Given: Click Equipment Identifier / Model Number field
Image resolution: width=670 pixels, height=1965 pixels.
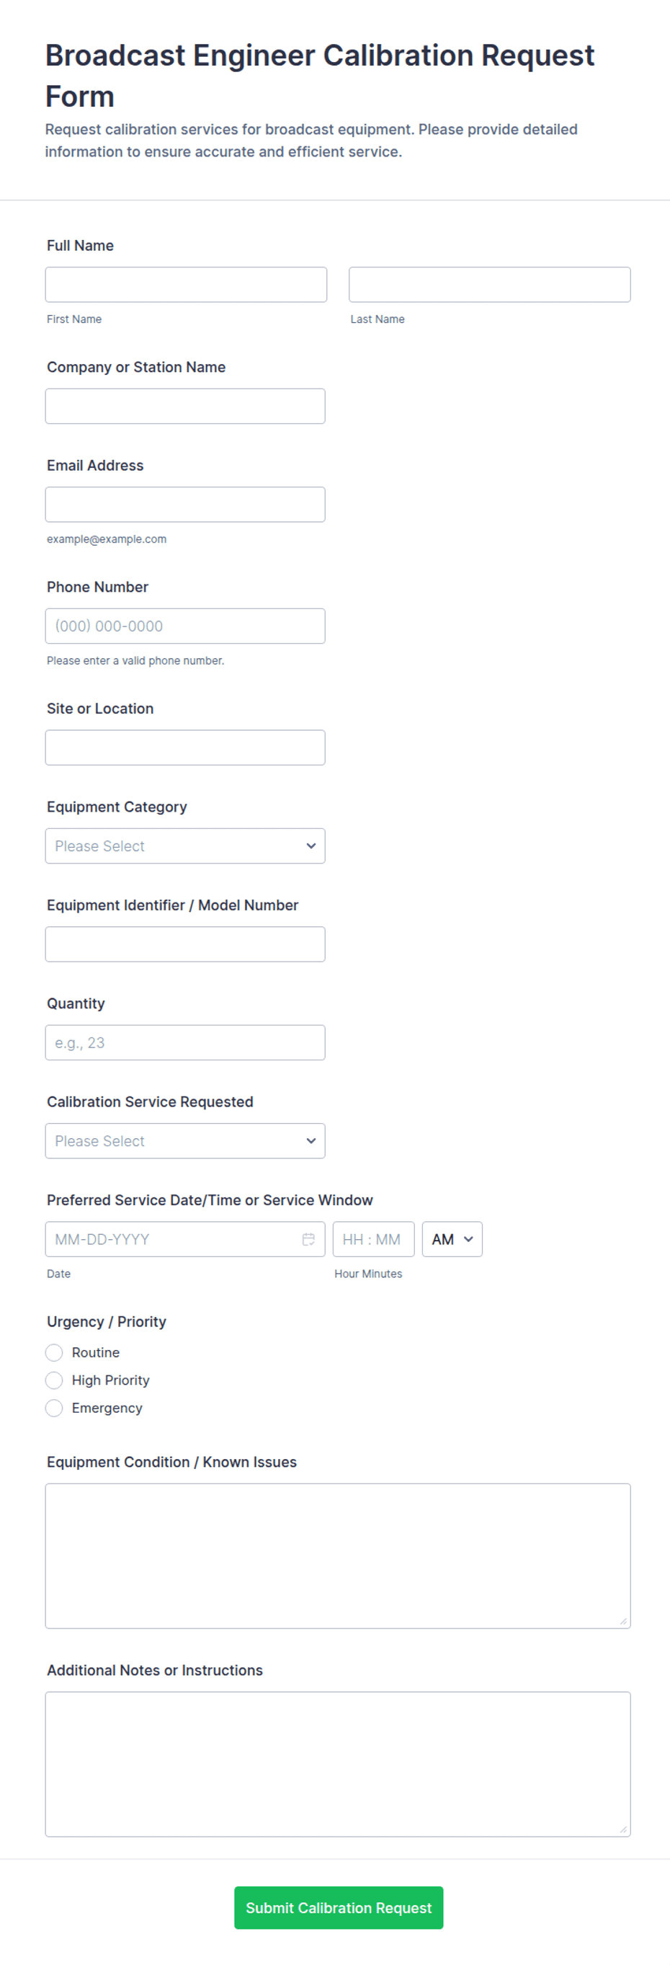Looking at the screenshot, I should point(185,944).
